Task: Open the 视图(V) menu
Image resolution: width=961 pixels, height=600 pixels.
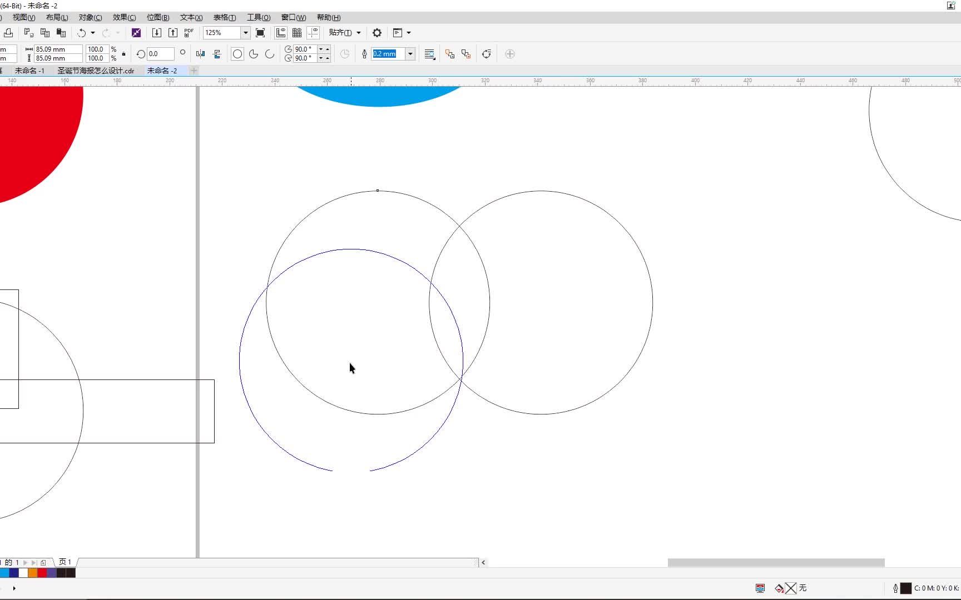Action: tap(24, 18)
